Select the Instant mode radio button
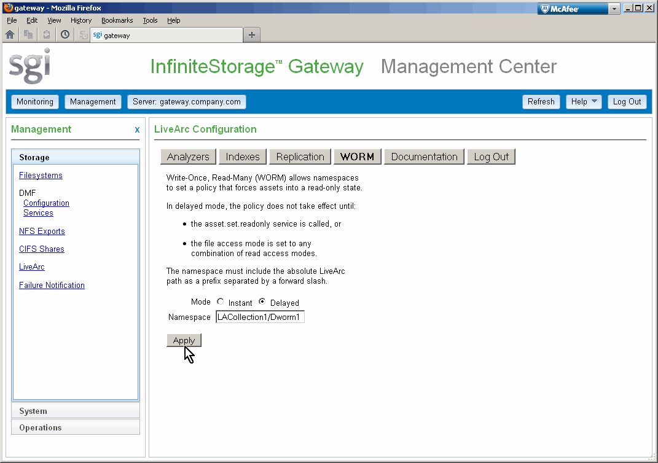This screenshot has width=658, height=463. [221, 302]
